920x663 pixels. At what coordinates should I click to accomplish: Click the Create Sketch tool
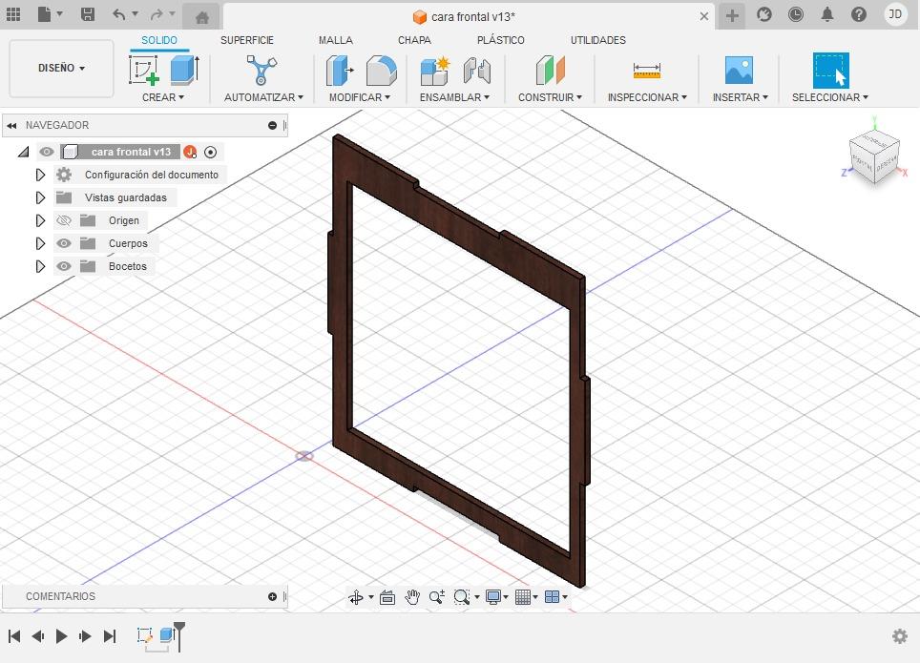click(144, 71)
